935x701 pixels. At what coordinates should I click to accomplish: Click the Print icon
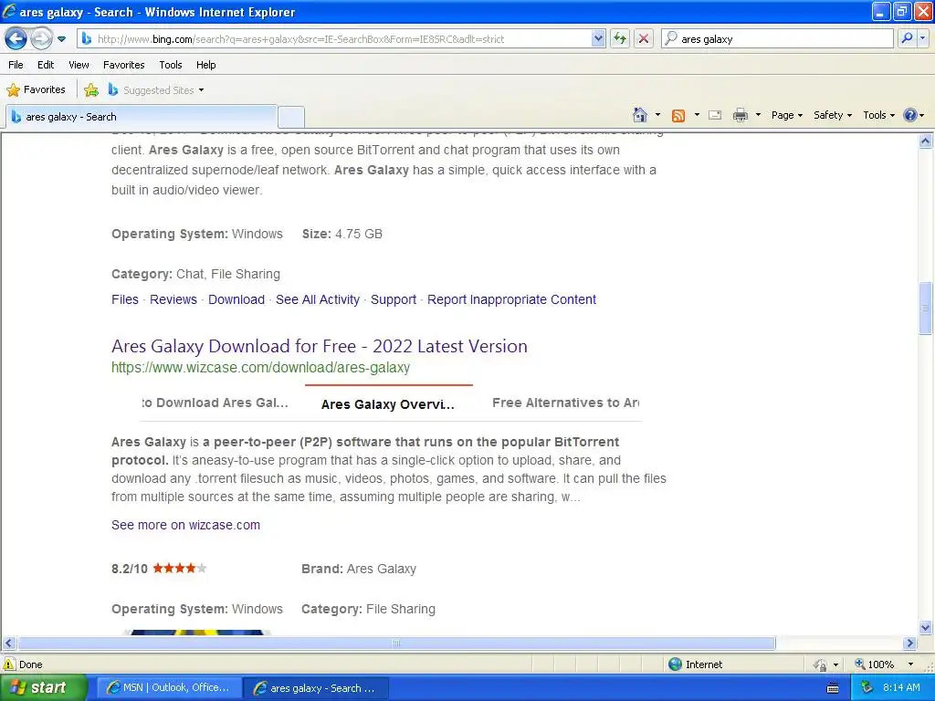pos(740,115)
